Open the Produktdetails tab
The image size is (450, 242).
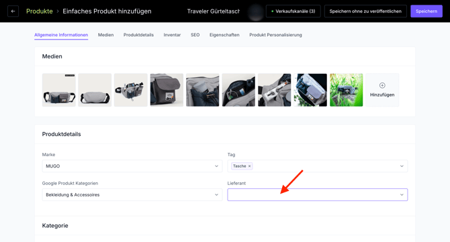click(x=138, y=35)
